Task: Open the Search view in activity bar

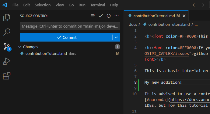Action: (7, 32)
